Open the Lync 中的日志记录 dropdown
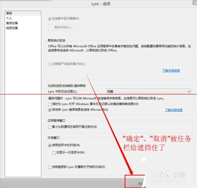Viewport: 197px width, 188px height. [149, 91]
